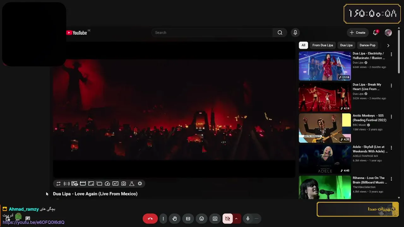Click the Love Again video title text
Viewport: 404px width, 227px height.
pyautogui.click(x=95, y=194)
